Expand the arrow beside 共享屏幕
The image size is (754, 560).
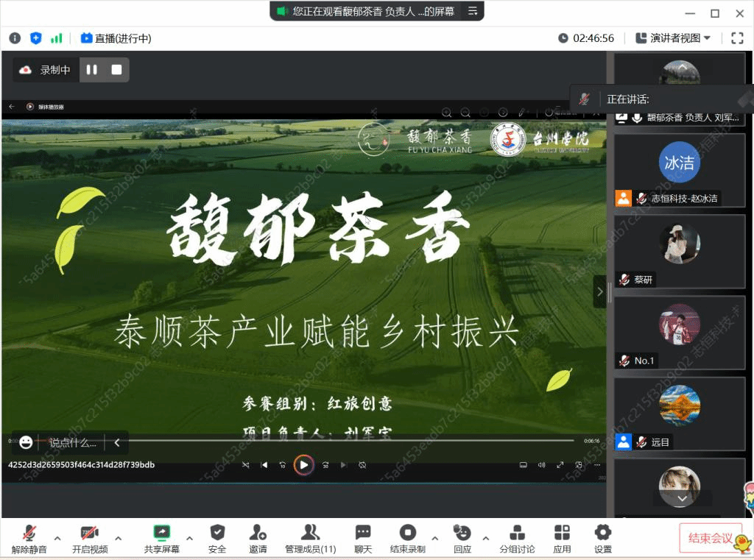[189, 538]
